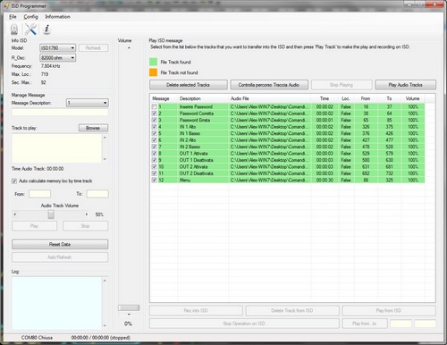Click Delete selected Tracks button
This screenshot has height=345, width=447.
coord(189,85)
